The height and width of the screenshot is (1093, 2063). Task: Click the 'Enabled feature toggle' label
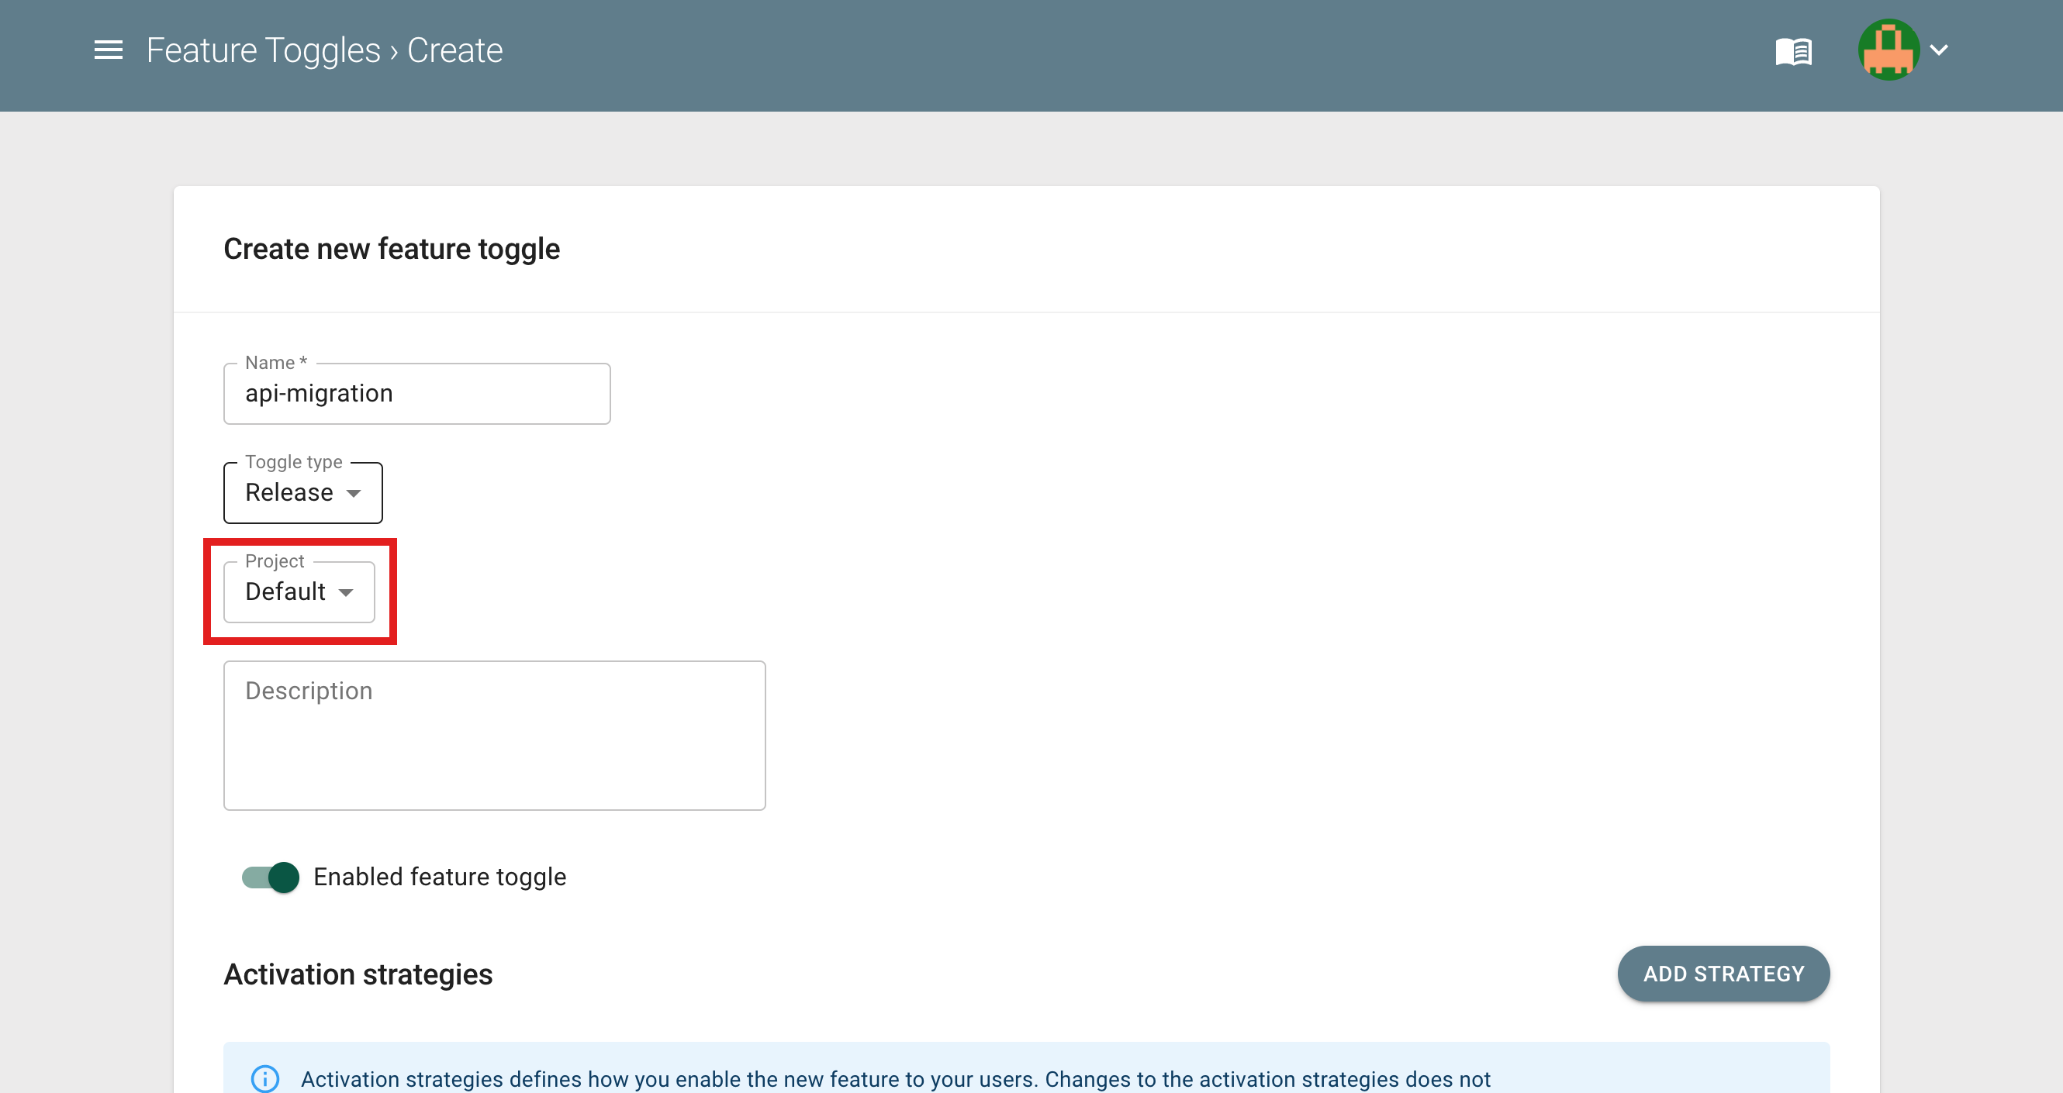tap(440, 877)
